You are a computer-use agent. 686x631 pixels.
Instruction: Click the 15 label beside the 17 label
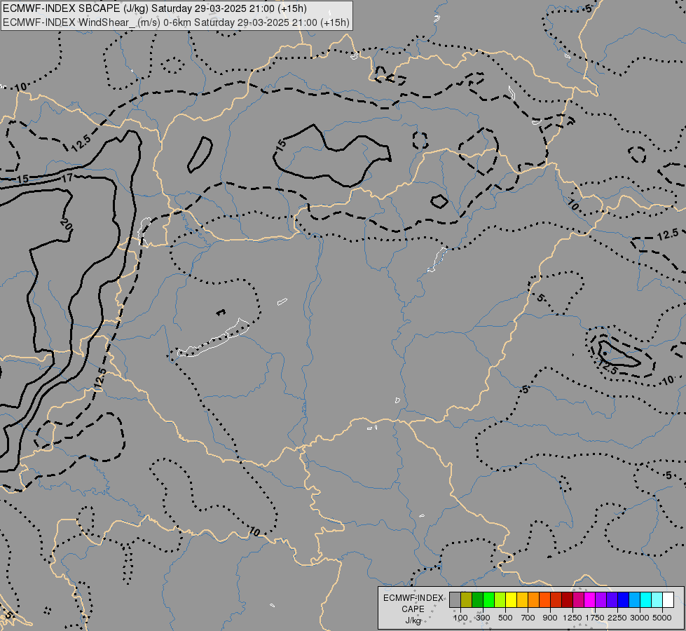(23, 179)
